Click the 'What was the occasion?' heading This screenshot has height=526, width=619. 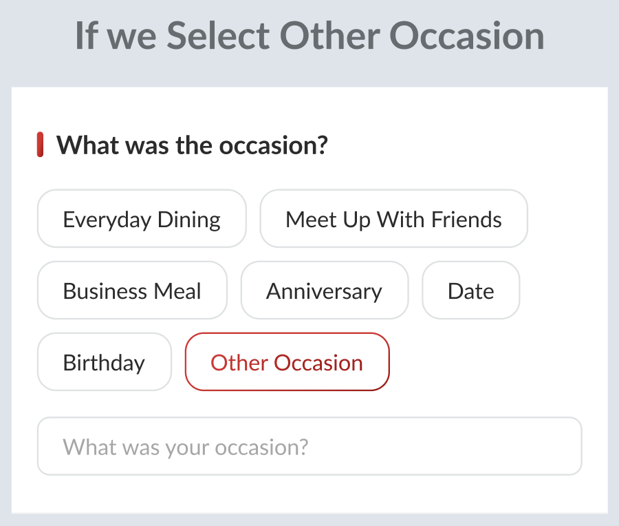click(192, 145)
